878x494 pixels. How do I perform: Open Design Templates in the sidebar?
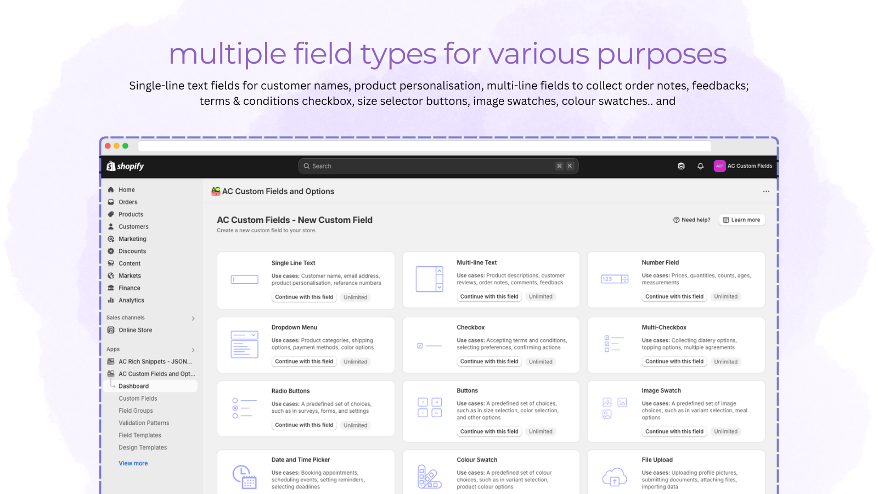(143, 447)
